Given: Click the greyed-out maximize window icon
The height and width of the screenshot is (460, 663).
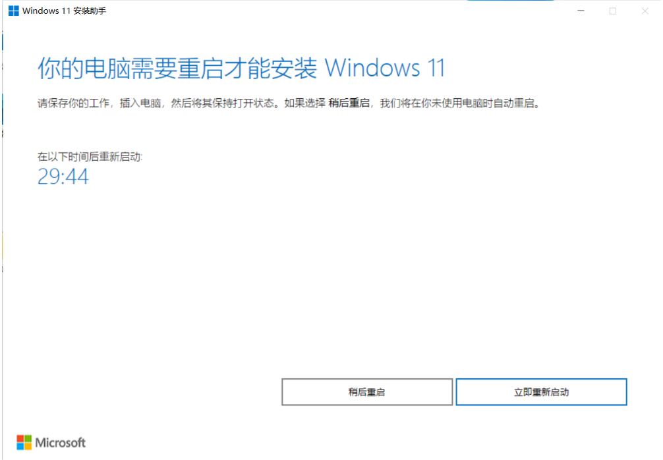Looking at the screenshot, I should pos(613,11).
